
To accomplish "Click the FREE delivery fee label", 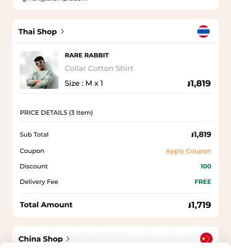I will pos(203,182).
